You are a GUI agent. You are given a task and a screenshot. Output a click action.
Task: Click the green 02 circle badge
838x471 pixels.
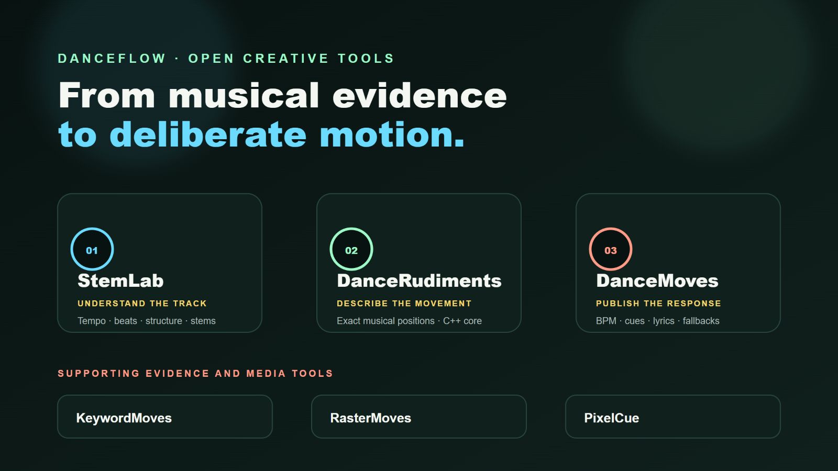click(351, 249)
